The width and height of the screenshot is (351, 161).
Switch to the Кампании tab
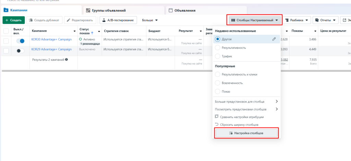[41, 10]
